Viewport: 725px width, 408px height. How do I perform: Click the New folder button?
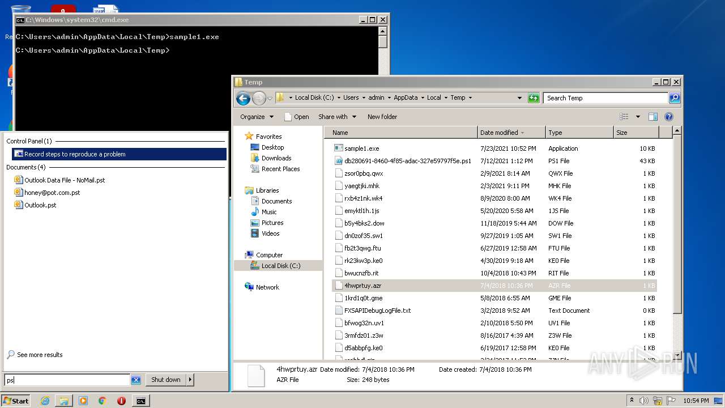point(382,117)
